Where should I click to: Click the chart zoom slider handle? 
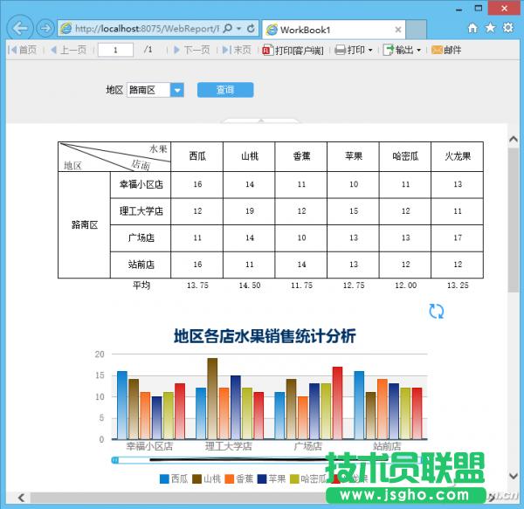tap(116, 459)
